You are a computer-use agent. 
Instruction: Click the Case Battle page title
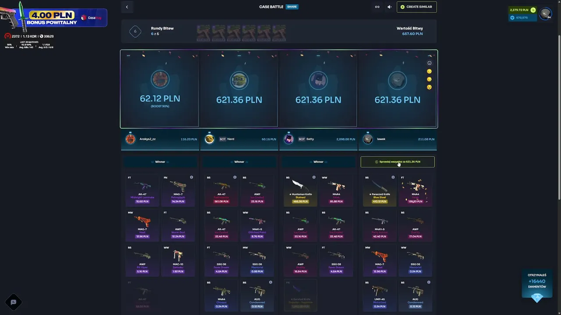[271, 7]
